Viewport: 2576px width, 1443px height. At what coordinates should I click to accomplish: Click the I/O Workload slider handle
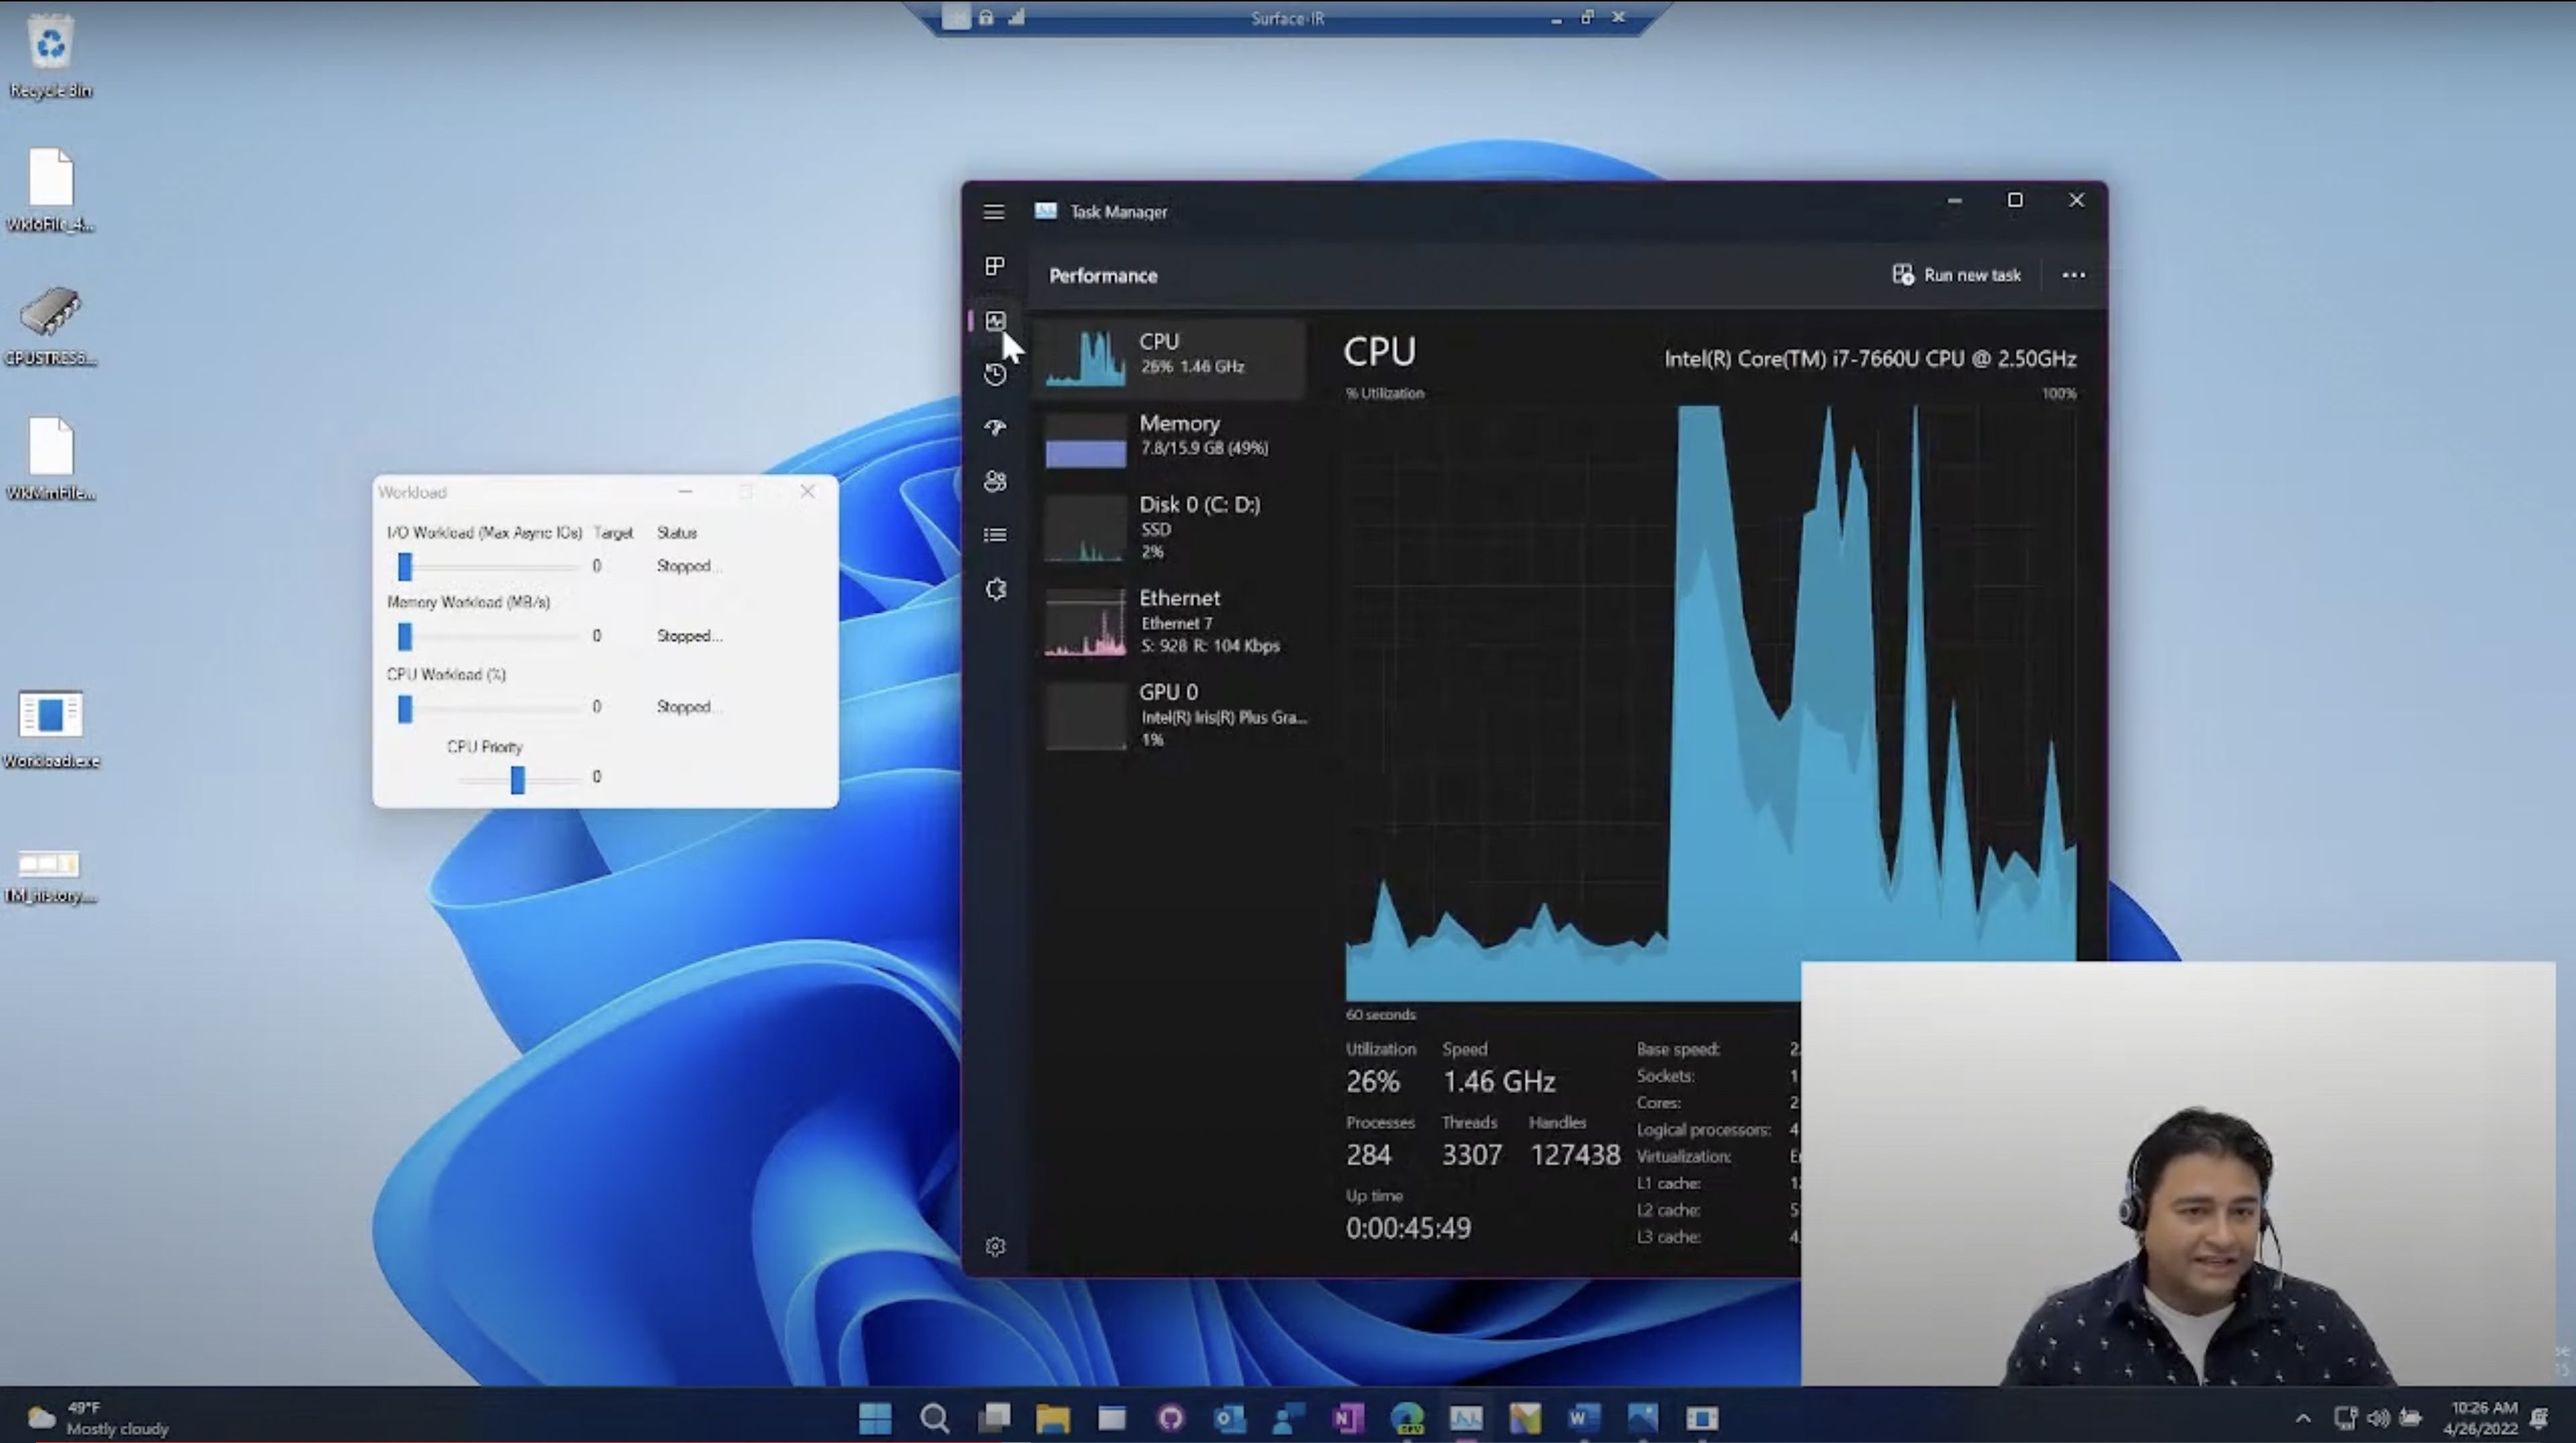tap(405, 567)
